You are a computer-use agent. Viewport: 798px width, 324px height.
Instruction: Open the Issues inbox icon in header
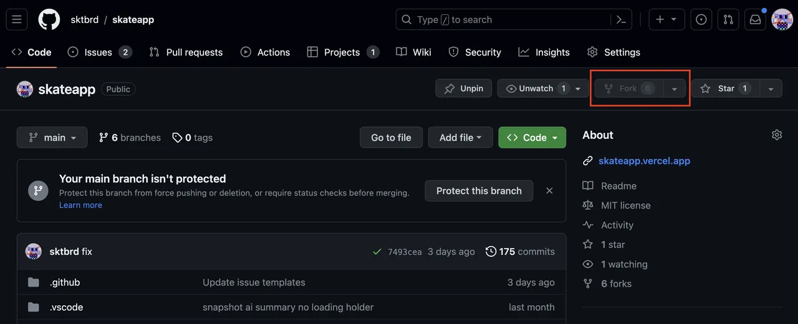(x=701, y=19)
